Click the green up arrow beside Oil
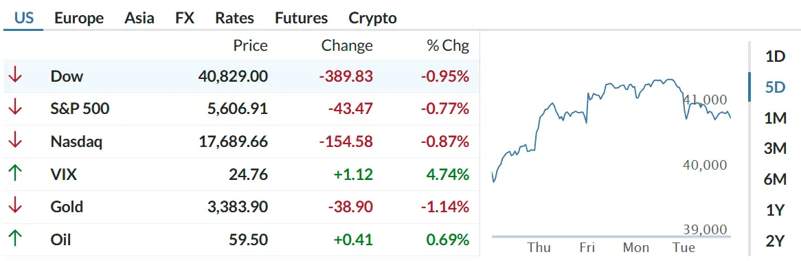Screen dimensions: 801x261 (x=15, y=239)
